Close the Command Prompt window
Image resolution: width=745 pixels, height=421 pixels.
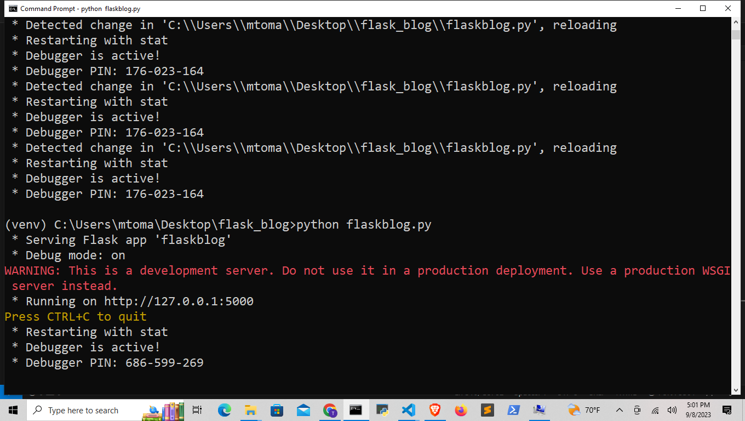click(x=729, y=8)
